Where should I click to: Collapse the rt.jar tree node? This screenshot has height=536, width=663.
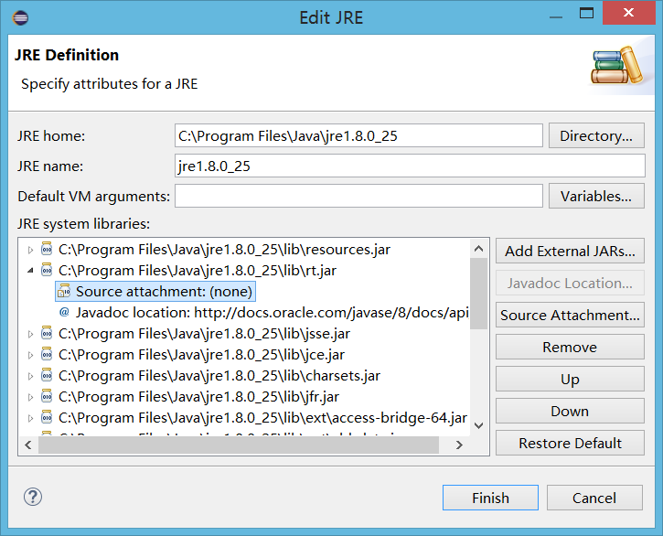pyautogui.click(x=30, y=271)
